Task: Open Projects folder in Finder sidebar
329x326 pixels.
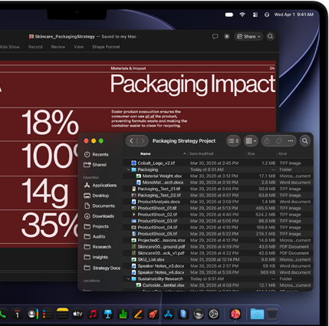Action: 96,226
